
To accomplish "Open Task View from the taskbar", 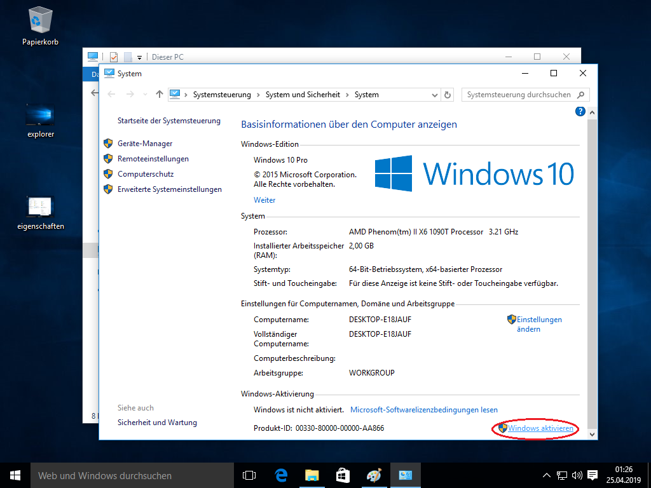I will [x=249, y=475].
